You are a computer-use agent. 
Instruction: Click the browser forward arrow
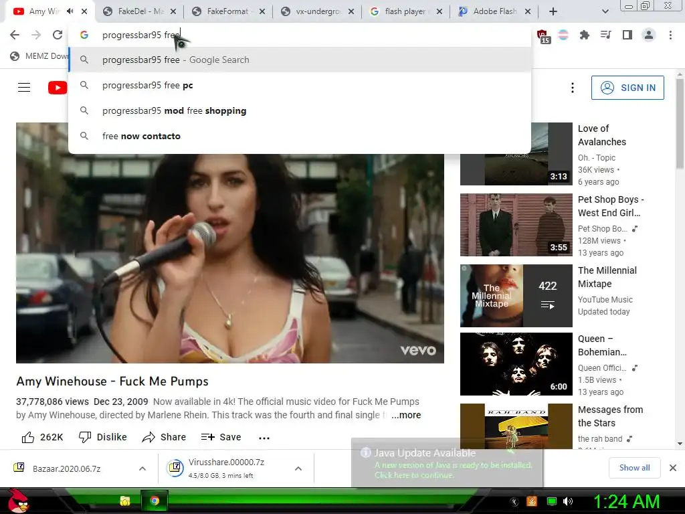pos(36,35)
